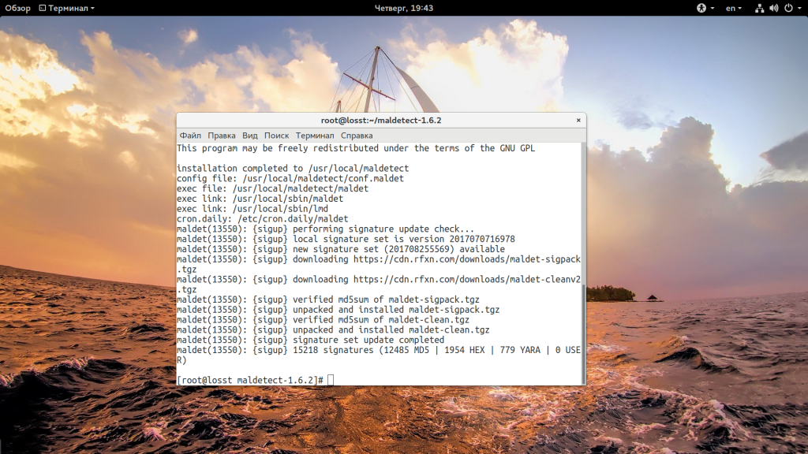The image size is (808, 454).
Task: Open the Правка menu
Action: [x=222, y=136]
